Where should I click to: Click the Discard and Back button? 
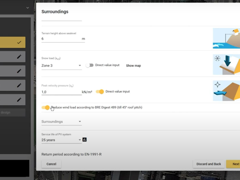[208, 164]
